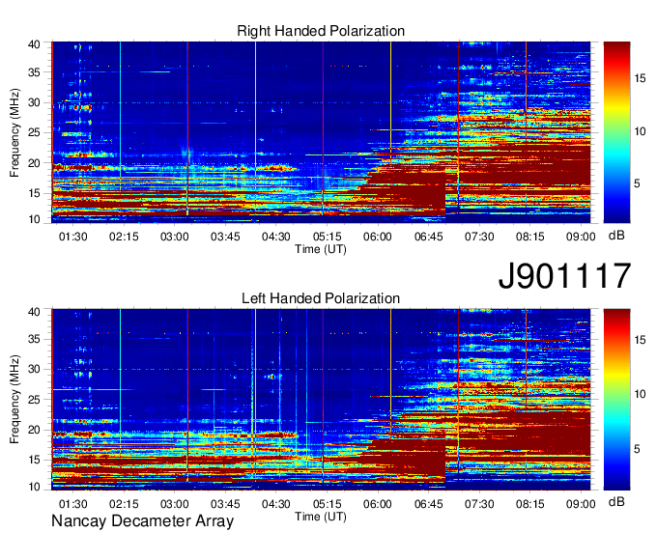This screenshot has width=657, height=533.
Task: Click the '20' frequency tick on bottom plot
Action: pos(34,430)
